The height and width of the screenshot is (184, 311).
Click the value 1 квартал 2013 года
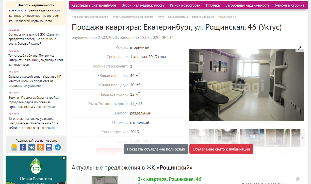pos(148,57)
